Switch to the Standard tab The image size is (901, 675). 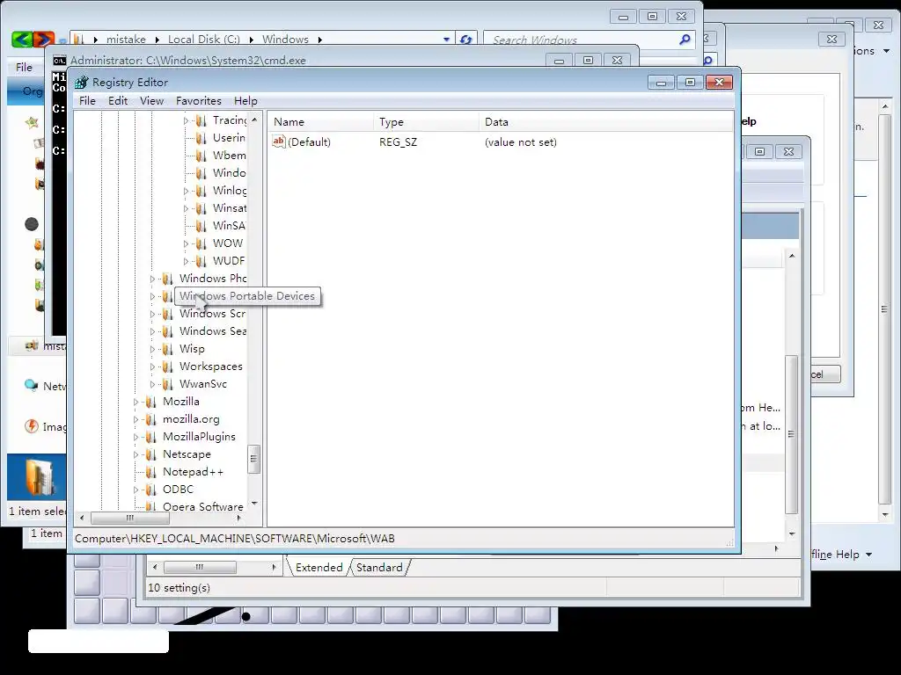point(379,568)
